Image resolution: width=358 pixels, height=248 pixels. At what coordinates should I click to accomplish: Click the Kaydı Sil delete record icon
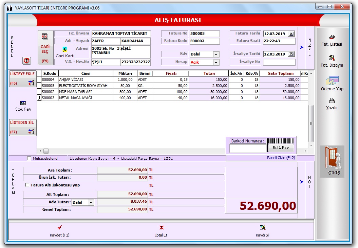pos(263,227)
